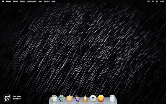
Task: Open the Aide menu
Action: pos(53,1)
